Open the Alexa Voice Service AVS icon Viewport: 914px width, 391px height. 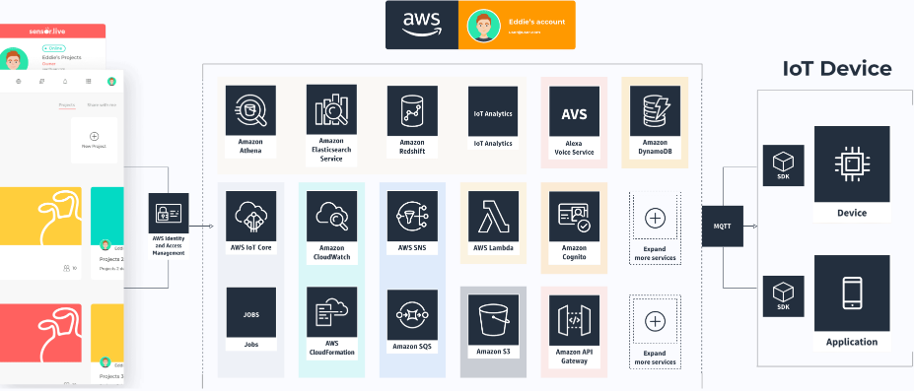pos(574,111)
